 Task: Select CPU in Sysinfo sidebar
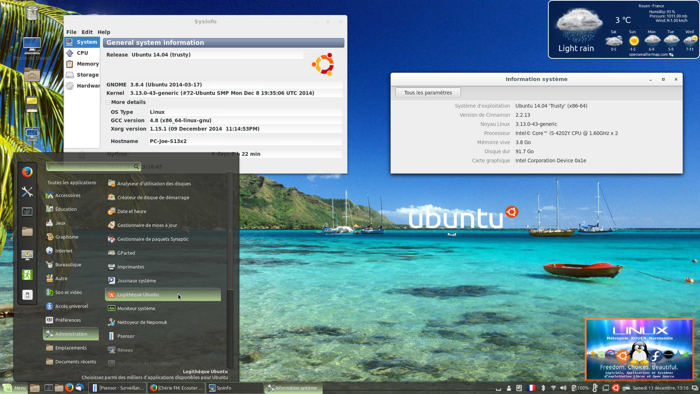click(x=82, y=53)
